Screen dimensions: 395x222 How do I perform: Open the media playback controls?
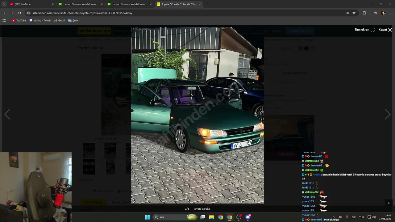[375, 13]
